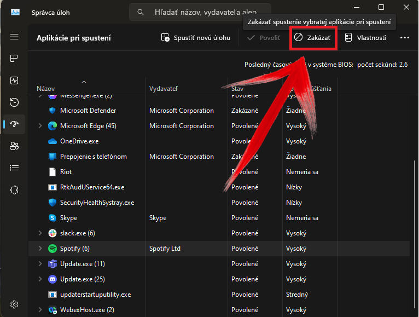Click the Teams Update.exe (11) icon
Screen dimensions: 419x317
(53, 264)
